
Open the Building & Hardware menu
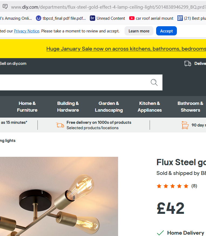pyautogui.click(x=68, y=107)
